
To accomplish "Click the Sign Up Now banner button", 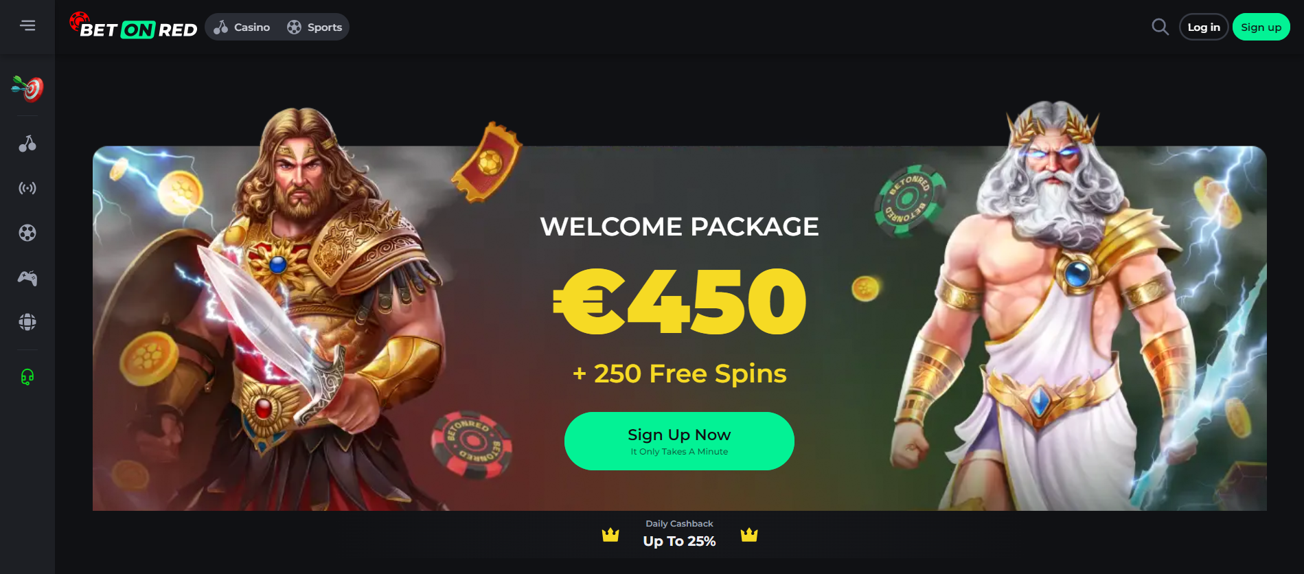I will 679,441.
